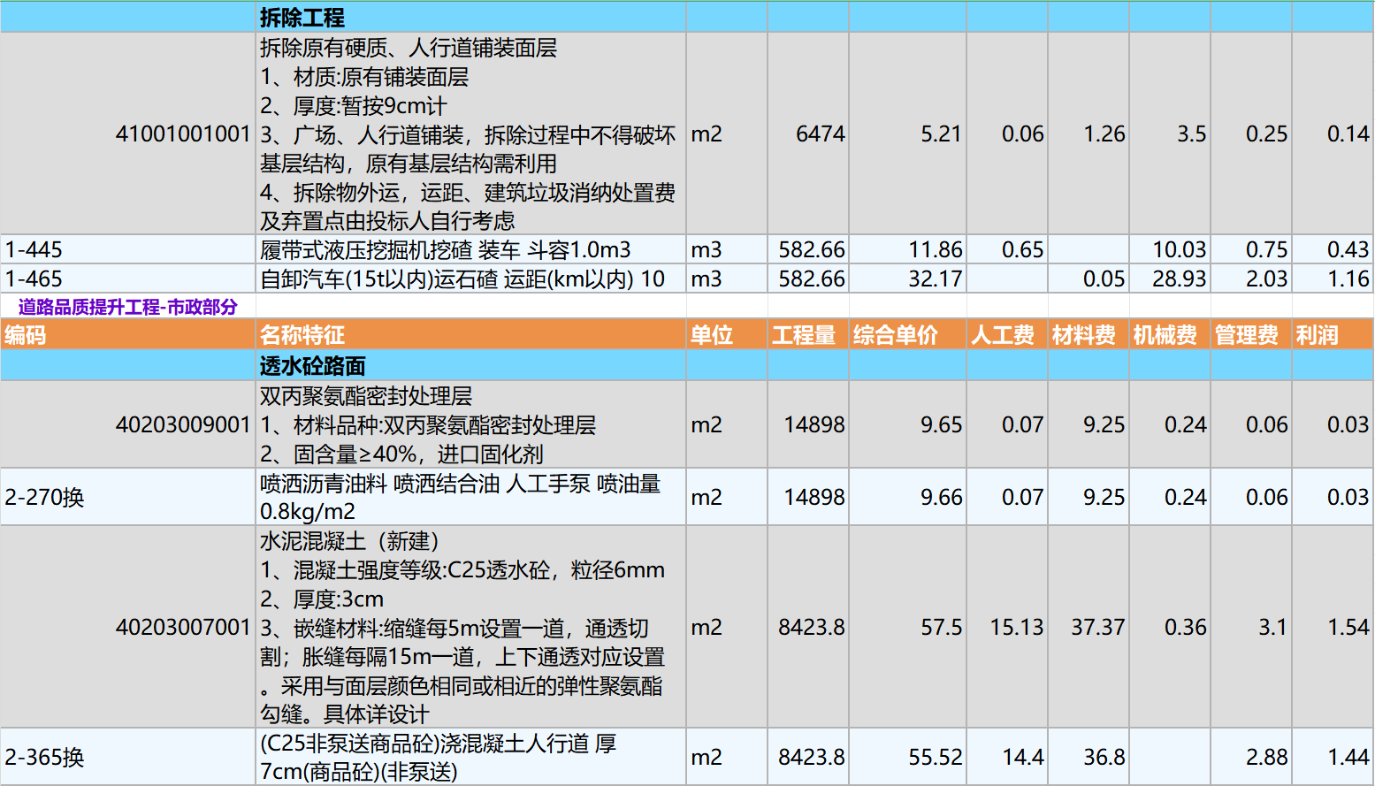Click the 人工费 column header
Viewport: 1375px width, 786px height.
click(1007, 335)
